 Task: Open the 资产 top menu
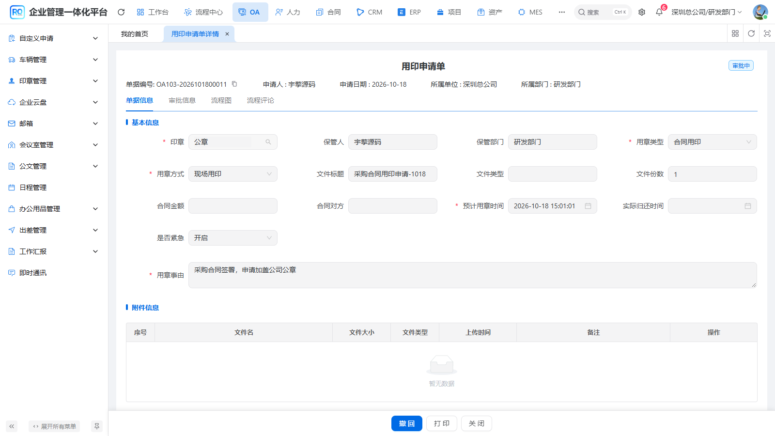point(490,12)
